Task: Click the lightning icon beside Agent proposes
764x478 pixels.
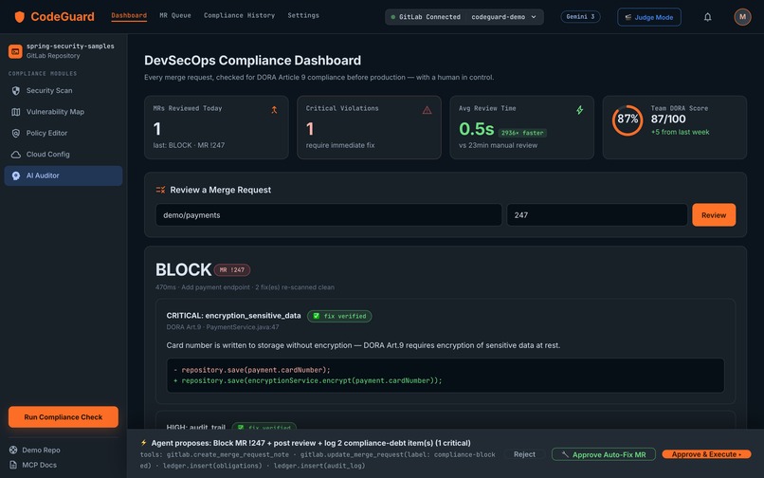Action: tap(143, 443)
